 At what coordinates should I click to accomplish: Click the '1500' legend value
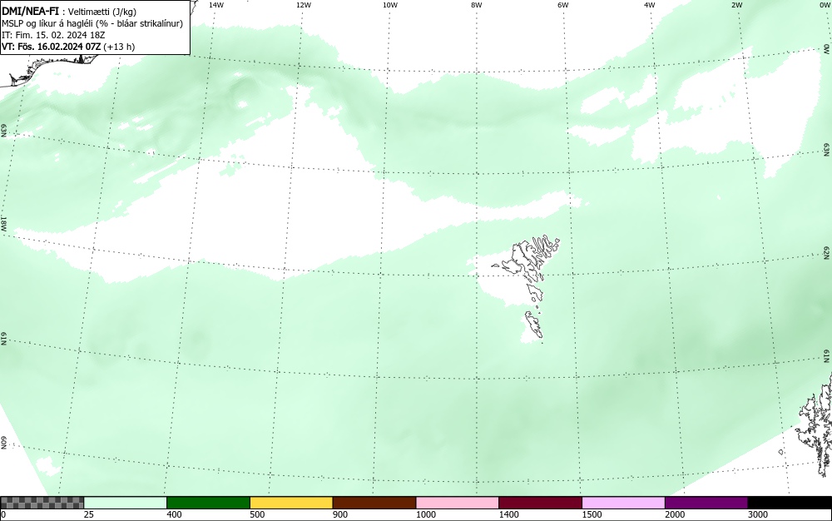coord(592,514)
